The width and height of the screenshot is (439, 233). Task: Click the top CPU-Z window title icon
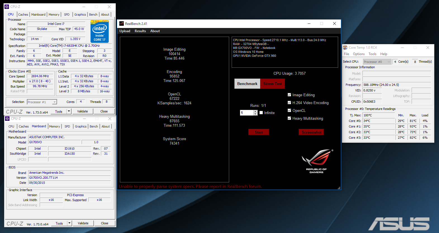(x=7, y=7)
